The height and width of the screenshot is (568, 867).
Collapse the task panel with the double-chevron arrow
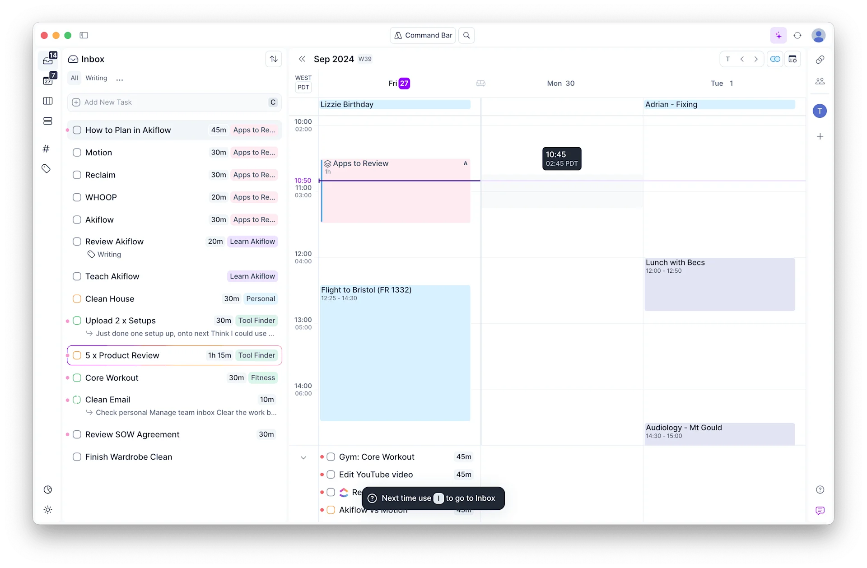click(303, 59)
